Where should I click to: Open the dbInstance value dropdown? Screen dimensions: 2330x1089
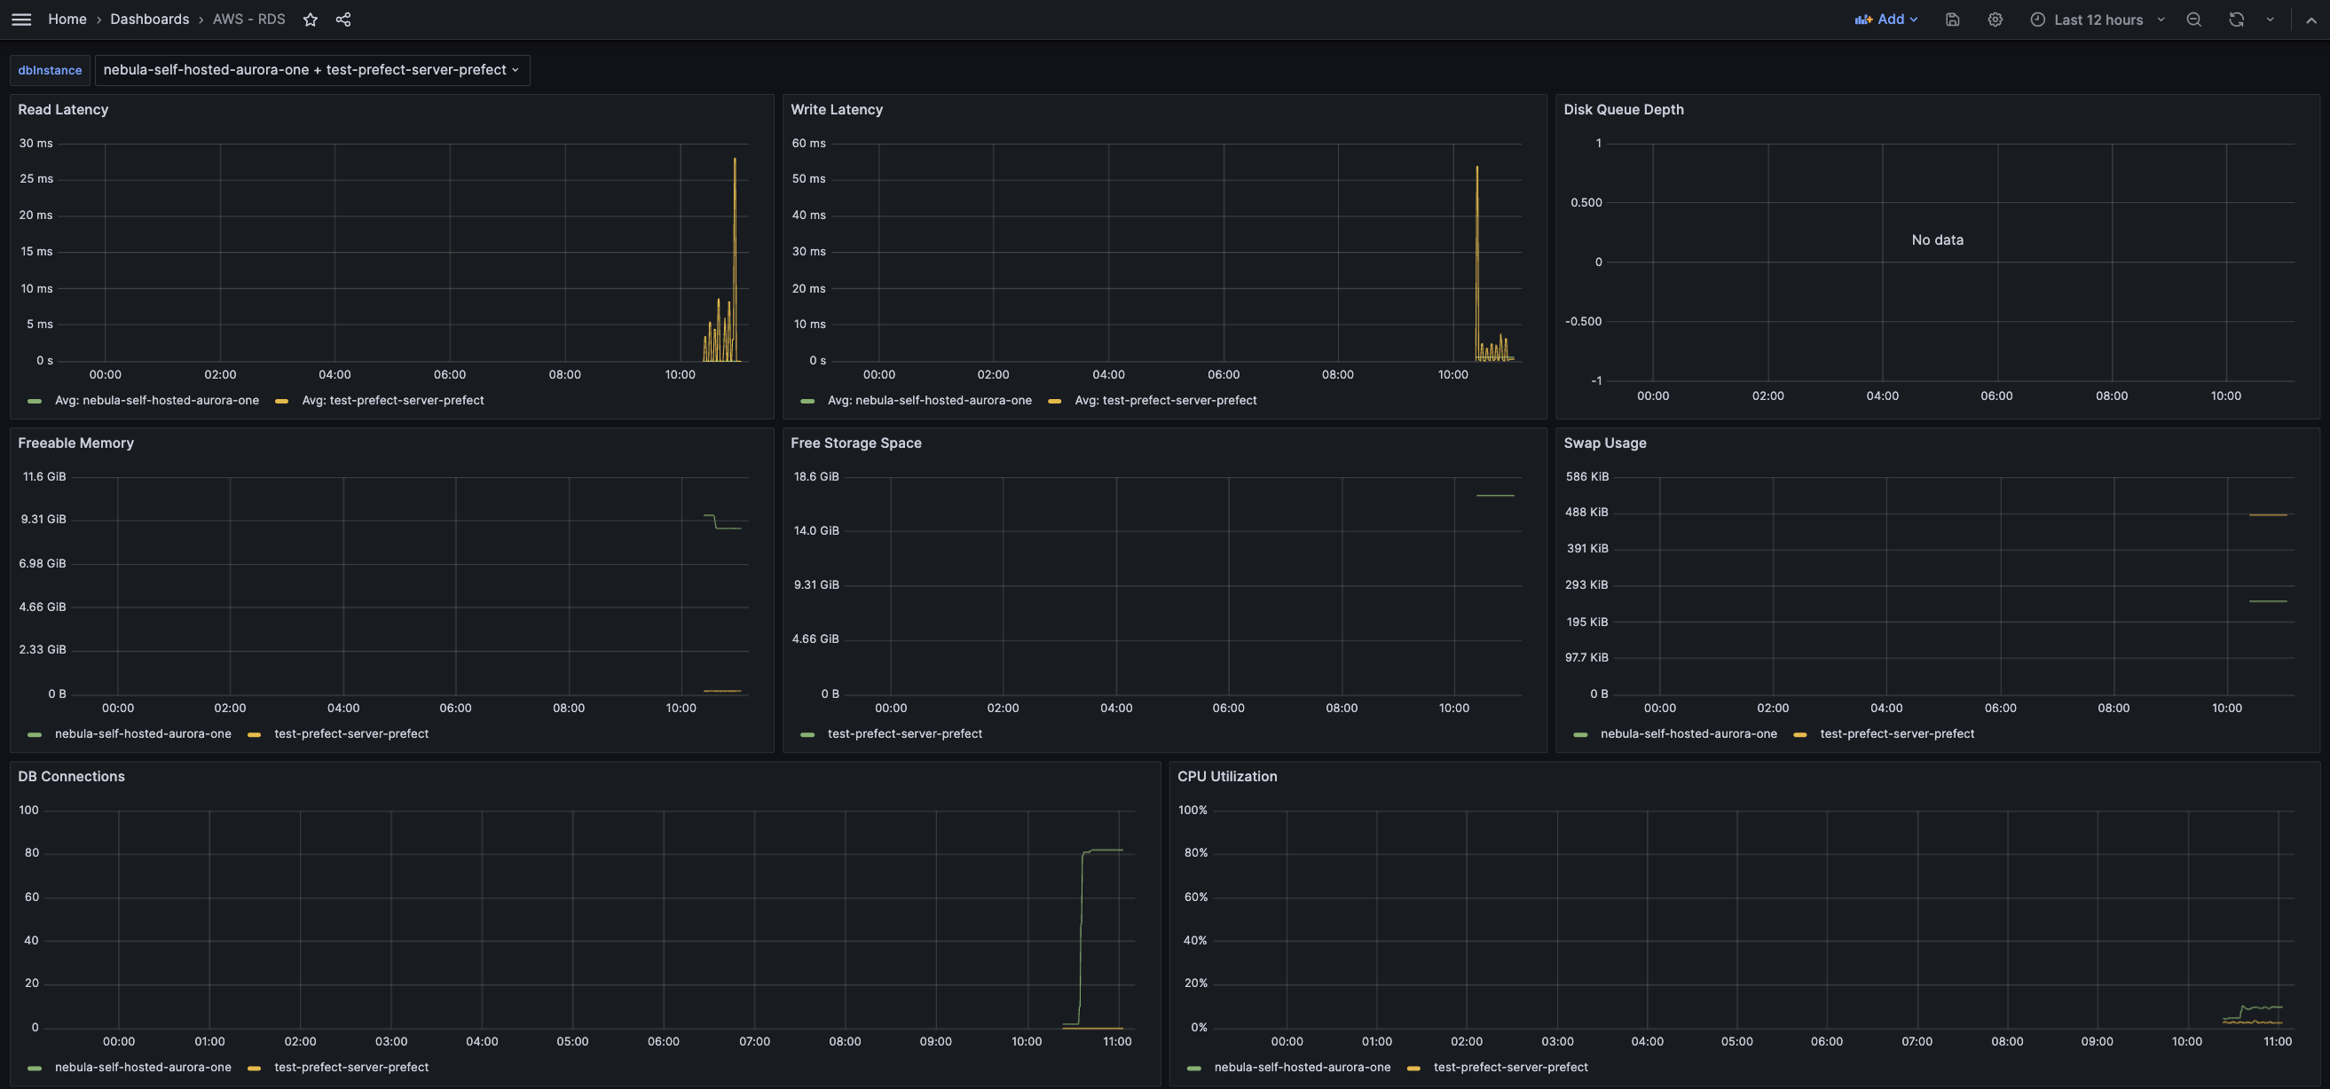(313, 69)
